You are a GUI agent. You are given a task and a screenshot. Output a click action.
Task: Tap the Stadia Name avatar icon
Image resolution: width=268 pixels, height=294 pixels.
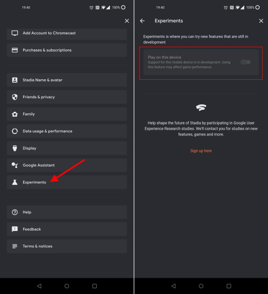coord(15,80)
